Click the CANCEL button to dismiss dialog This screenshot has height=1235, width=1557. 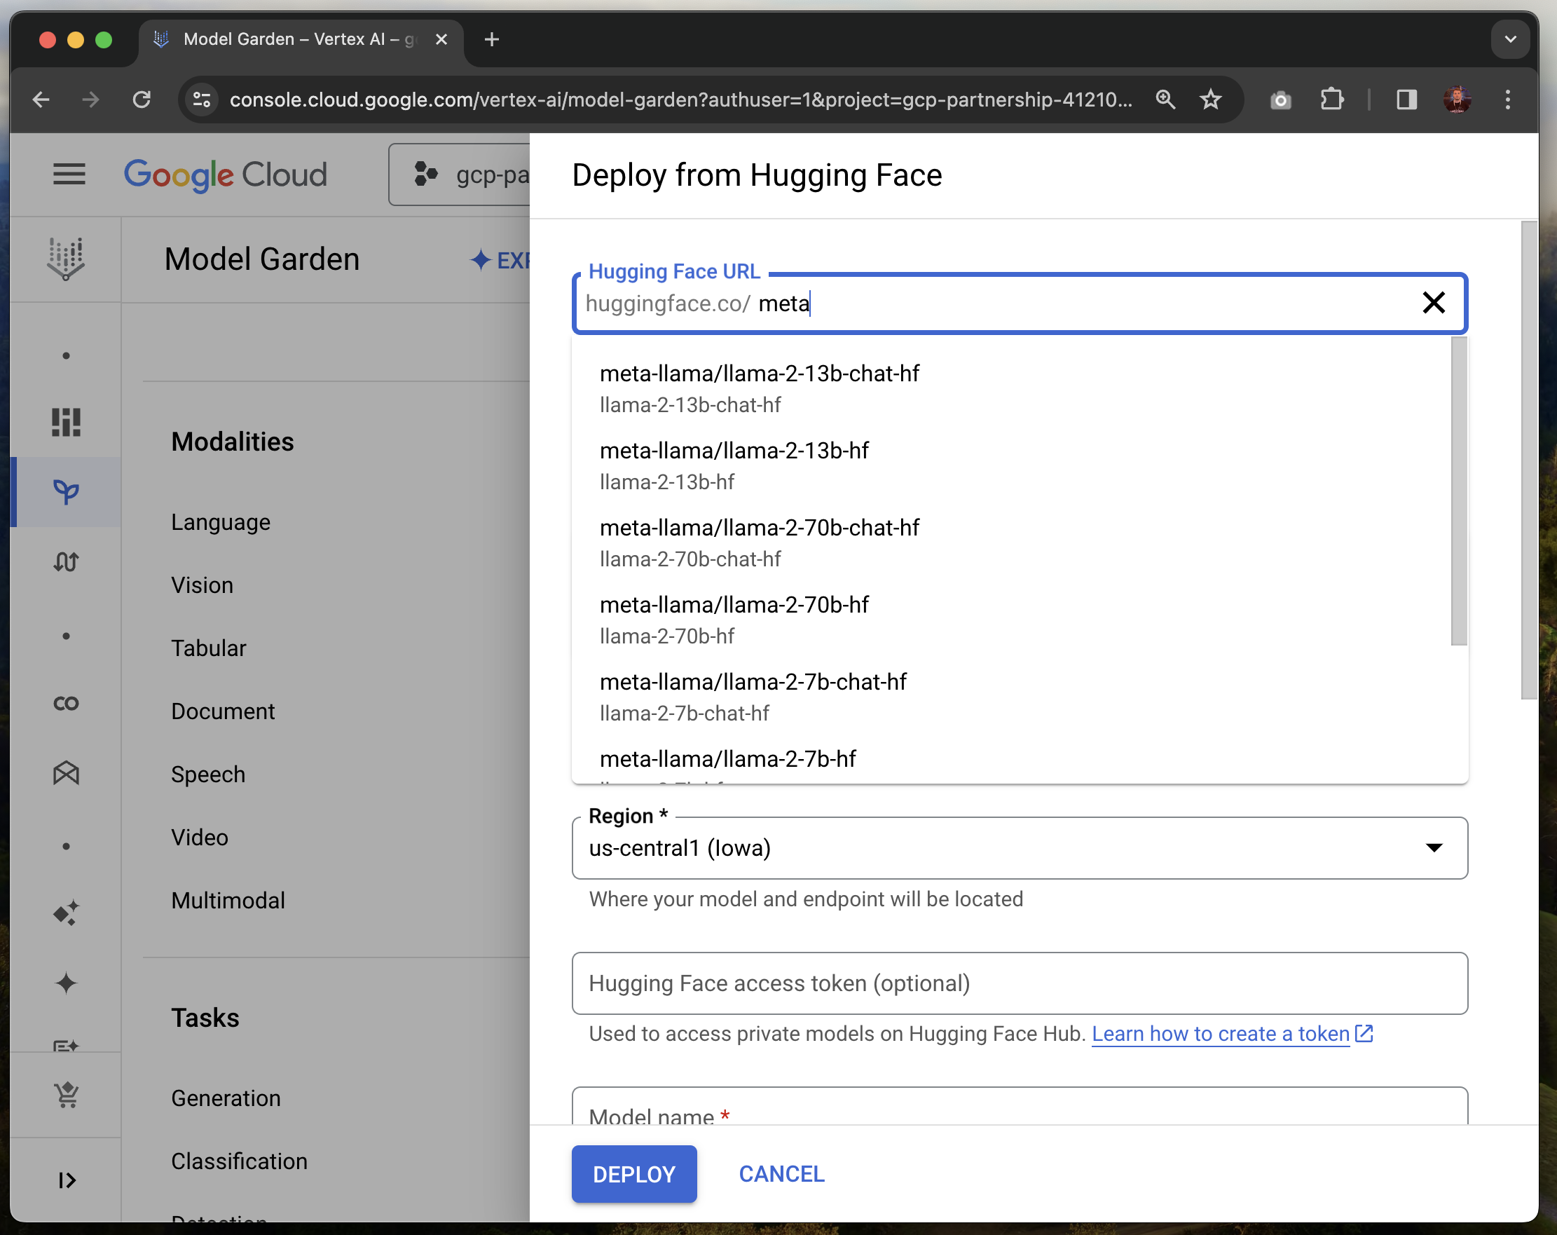click(782, 1173)
